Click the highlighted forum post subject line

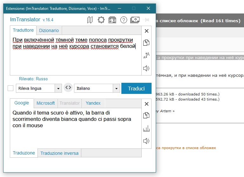tap(200, 58)
